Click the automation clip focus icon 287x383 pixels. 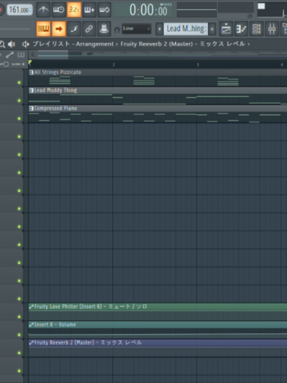coord(10,55)
